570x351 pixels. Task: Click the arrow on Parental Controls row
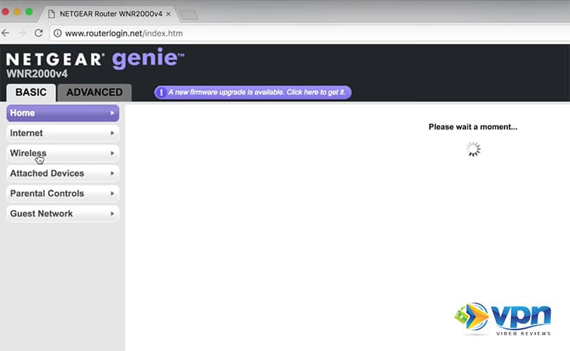[112, 194]
